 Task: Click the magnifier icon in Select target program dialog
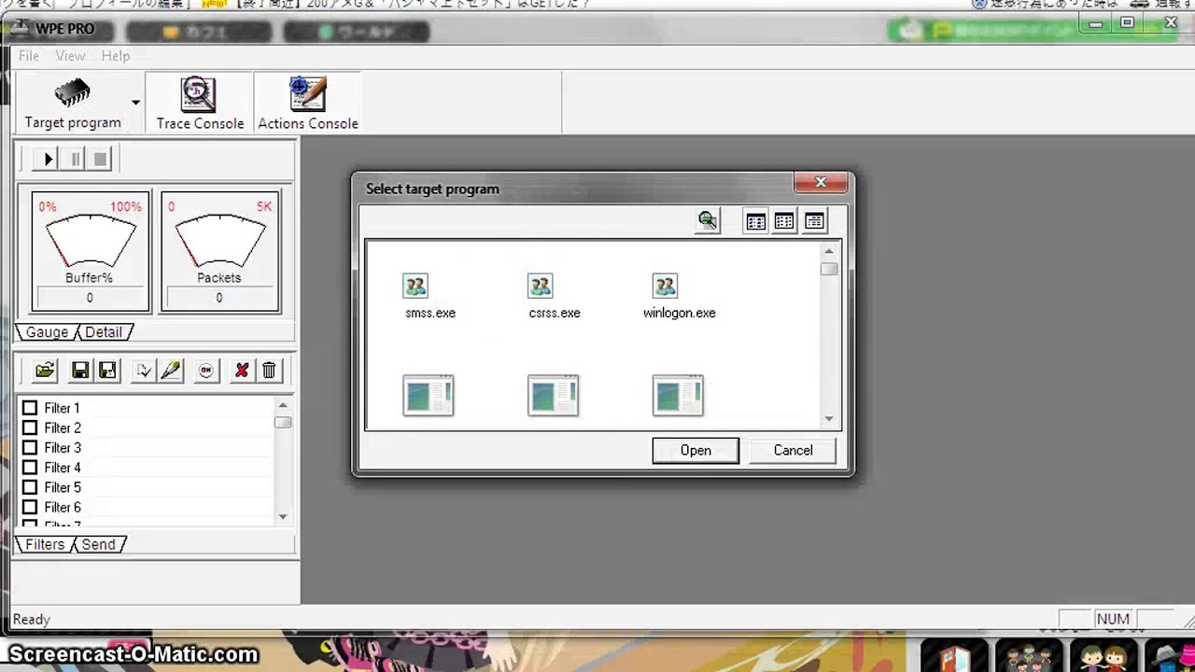(x=708, y=220)
